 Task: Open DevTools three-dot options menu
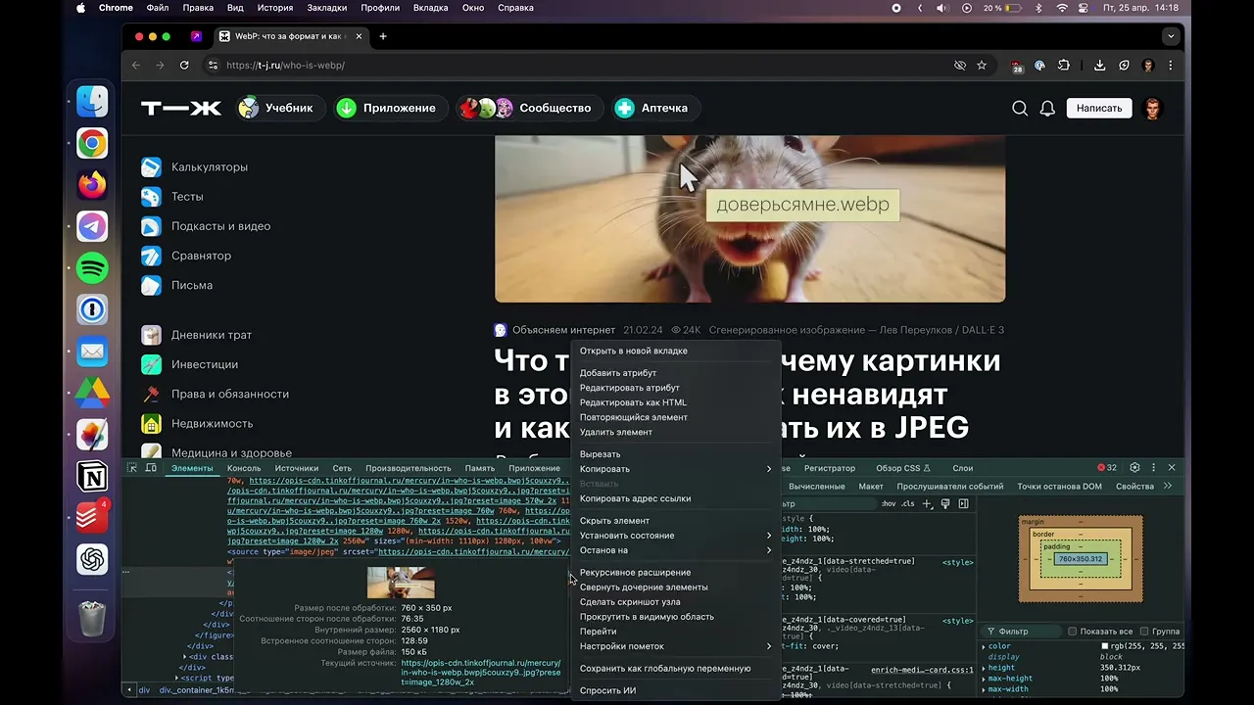pos(1153,468)
